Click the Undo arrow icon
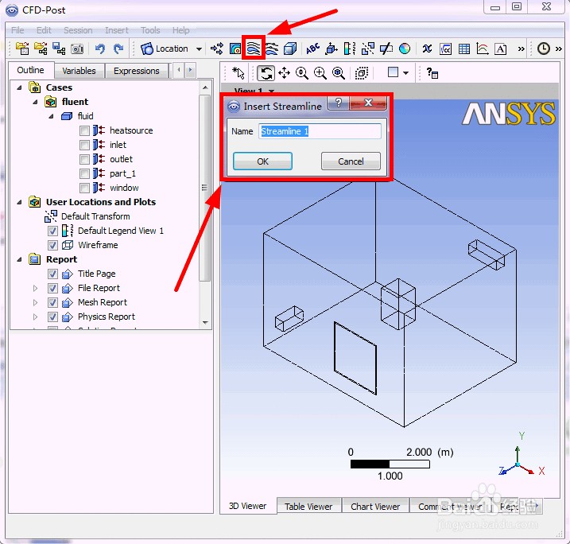Image resolution: width=570 pixels, height=544 pixels. pyautogui.click(x=100, y=49)
